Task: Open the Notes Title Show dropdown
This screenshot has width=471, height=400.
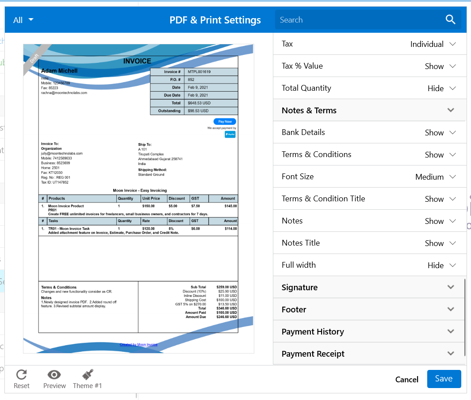Action: pos(440,243)
